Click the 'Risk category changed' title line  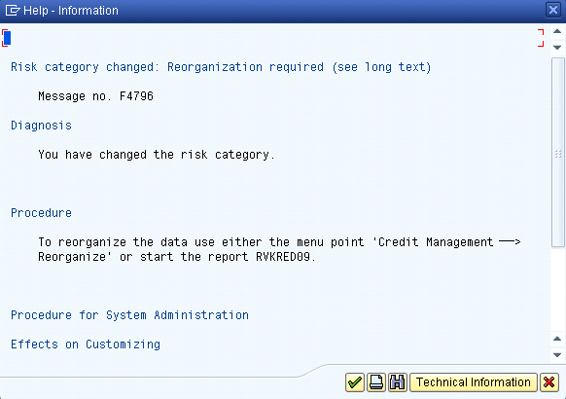(221, 67)
